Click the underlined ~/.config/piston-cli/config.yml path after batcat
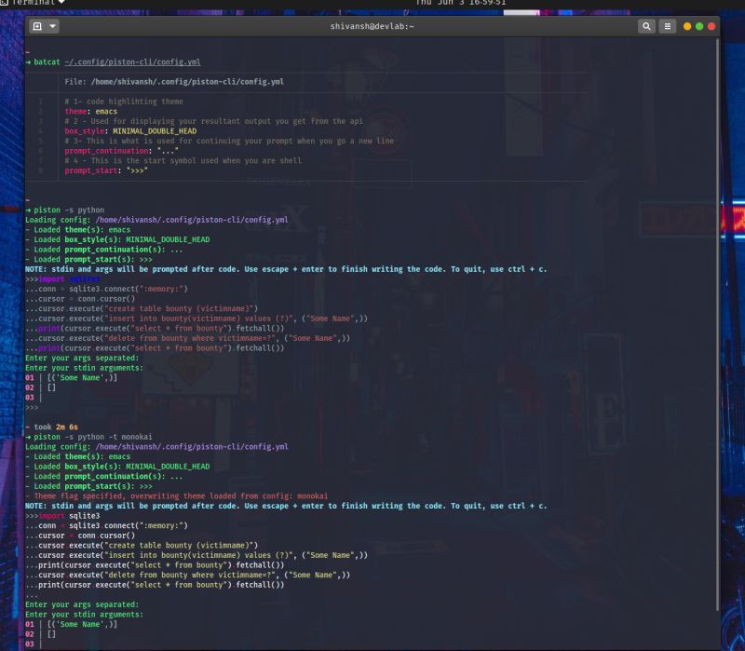This screenshot has height=651, width=745. pyautogui.click(x=132, y=62)
